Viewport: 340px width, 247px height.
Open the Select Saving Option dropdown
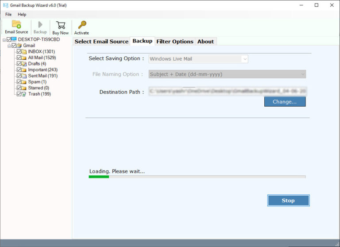point(198,59)
